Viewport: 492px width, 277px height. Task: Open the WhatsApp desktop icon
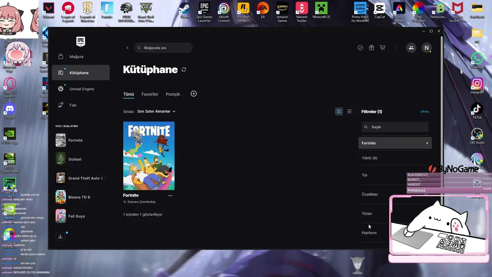477,61
